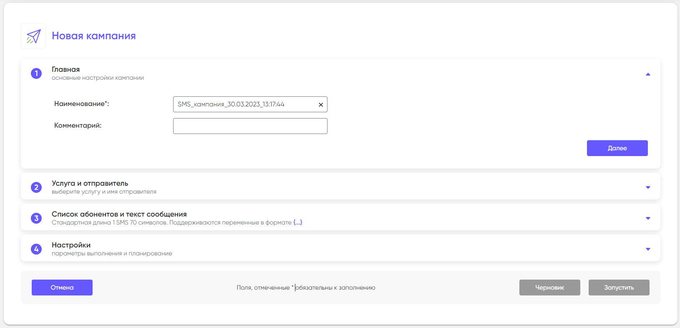
Task: Click into the Комментарий text field
Action: point(250,126)
